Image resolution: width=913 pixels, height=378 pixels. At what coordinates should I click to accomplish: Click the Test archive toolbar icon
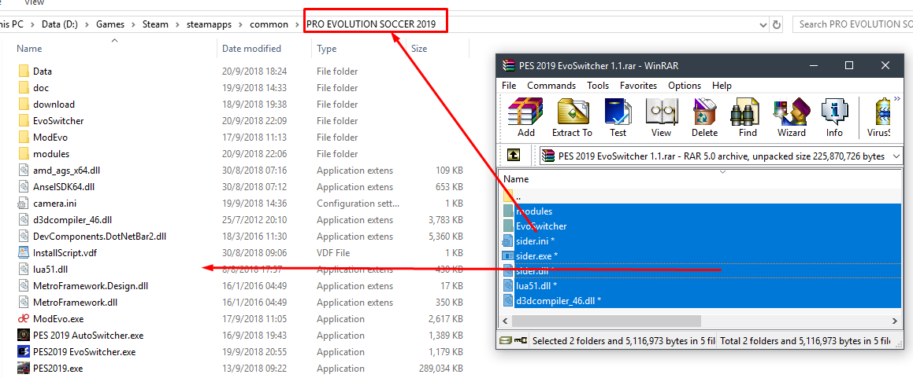[x=618, y=117]
